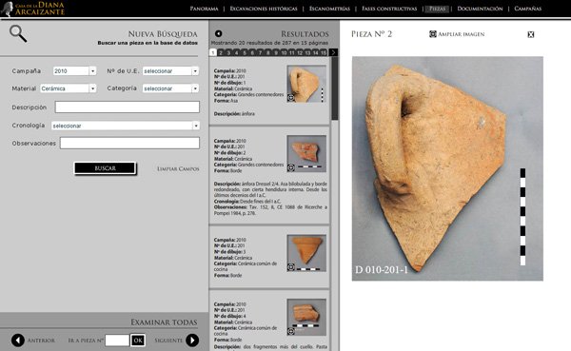
Task: Open the Escanometrías menu item
Action: tap(329, 9)
